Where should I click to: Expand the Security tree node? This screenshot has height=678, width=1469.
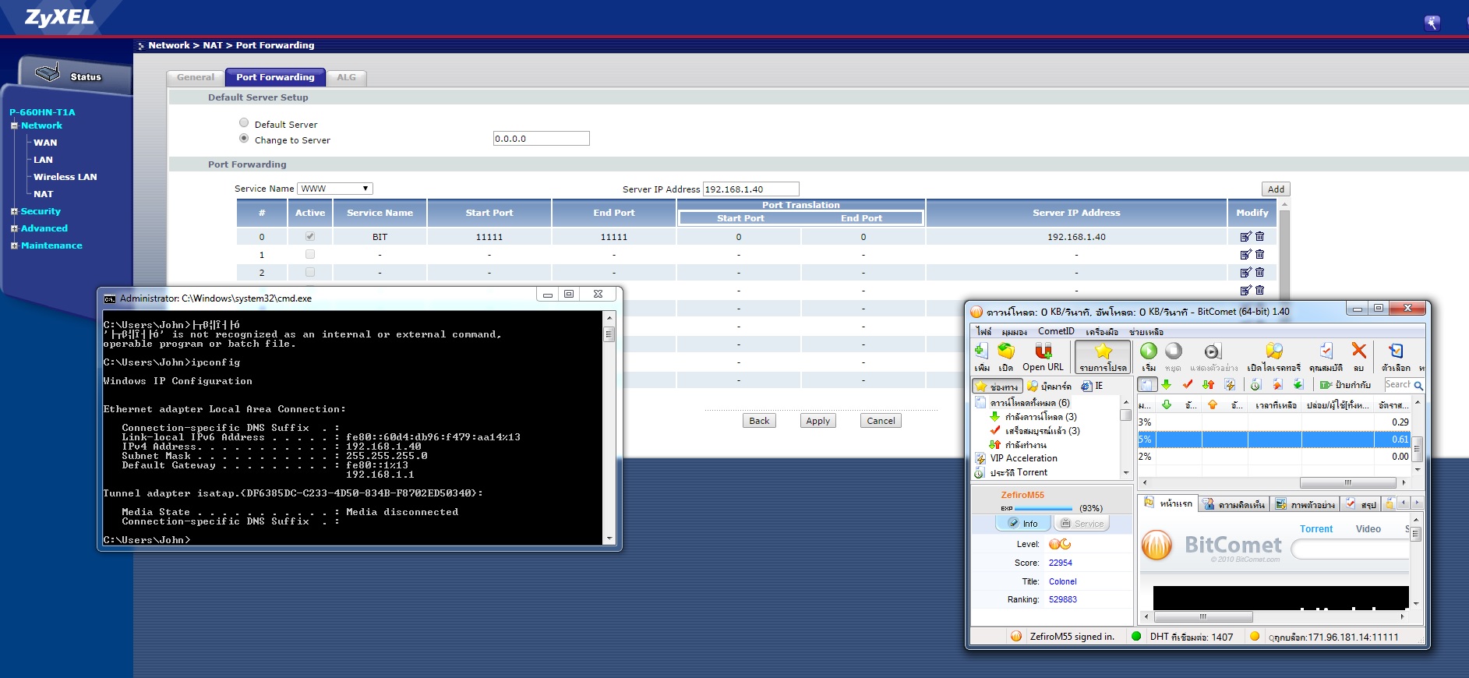pos(14,211)
